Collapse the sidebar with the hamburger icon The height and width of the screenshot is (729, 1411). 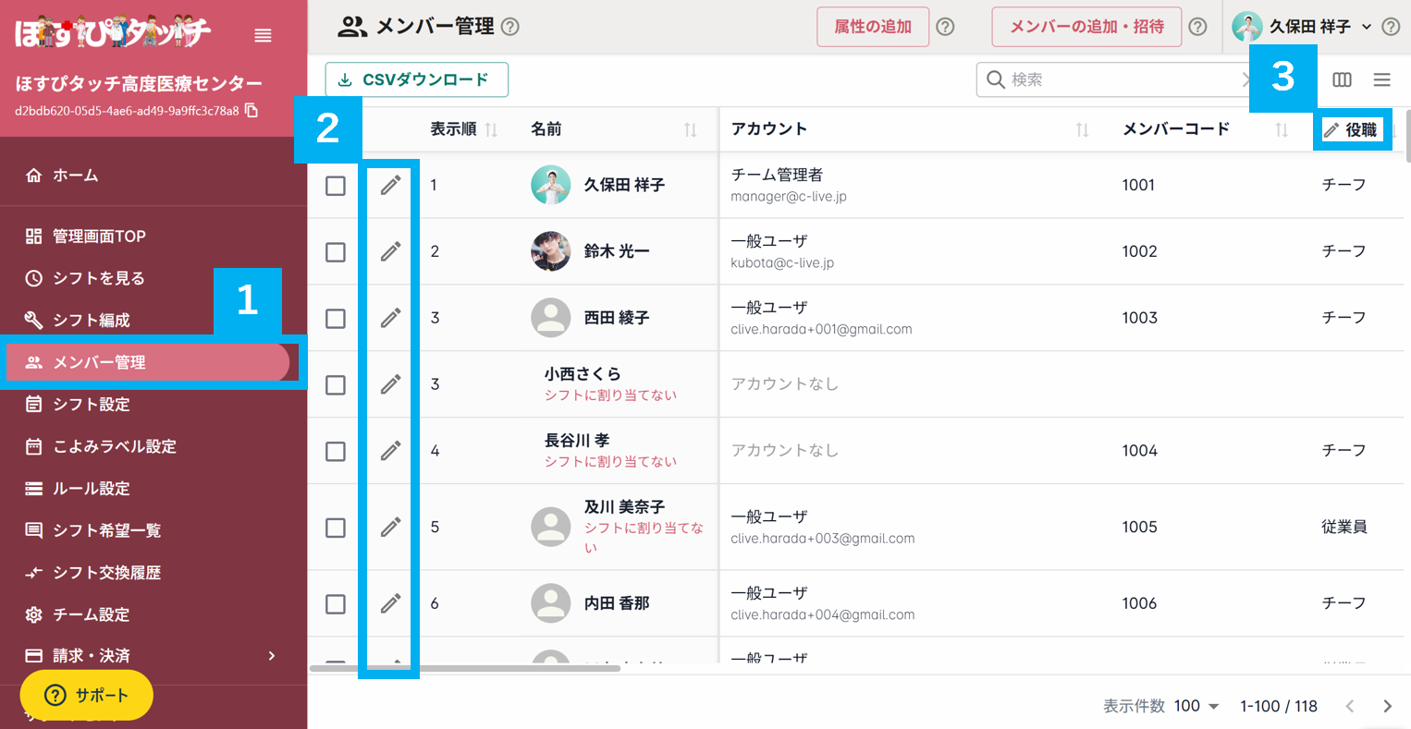coord(263,35)
